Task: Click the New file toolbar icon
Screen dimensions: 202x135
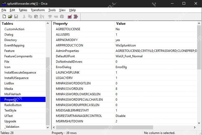Action: coord(4,17)
